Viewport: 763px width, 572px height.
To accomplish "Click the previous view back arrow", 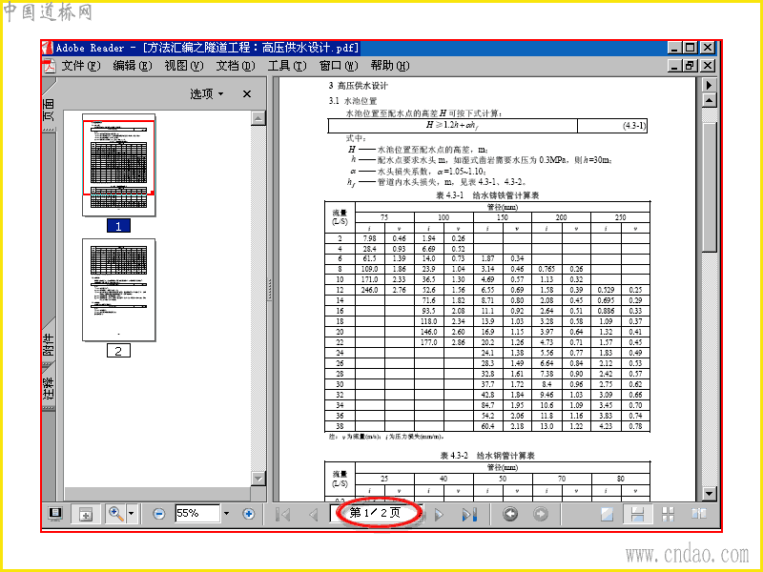I will [x=510, y=514].
